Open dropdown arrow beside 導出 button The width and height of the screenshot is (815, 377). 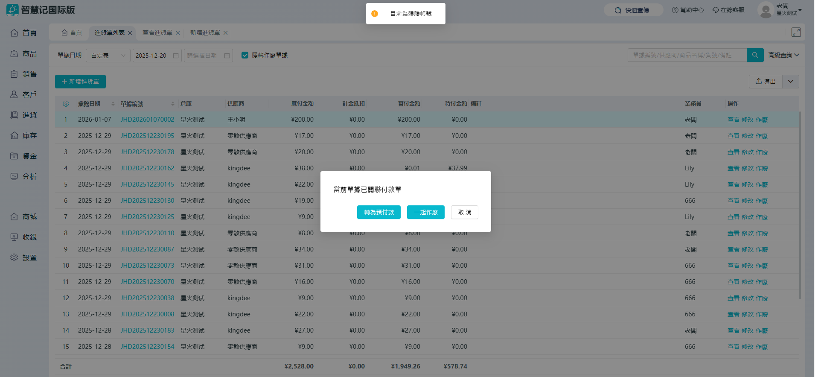click(790, 82)
